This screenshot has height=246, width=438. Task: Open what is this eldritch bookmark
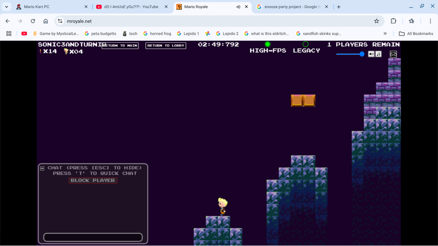click(267, 33)
